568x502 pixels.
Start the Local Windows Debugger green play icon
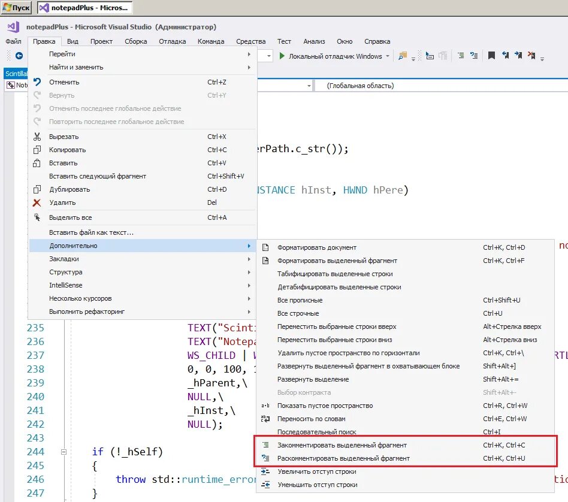[x=282, y=56]
